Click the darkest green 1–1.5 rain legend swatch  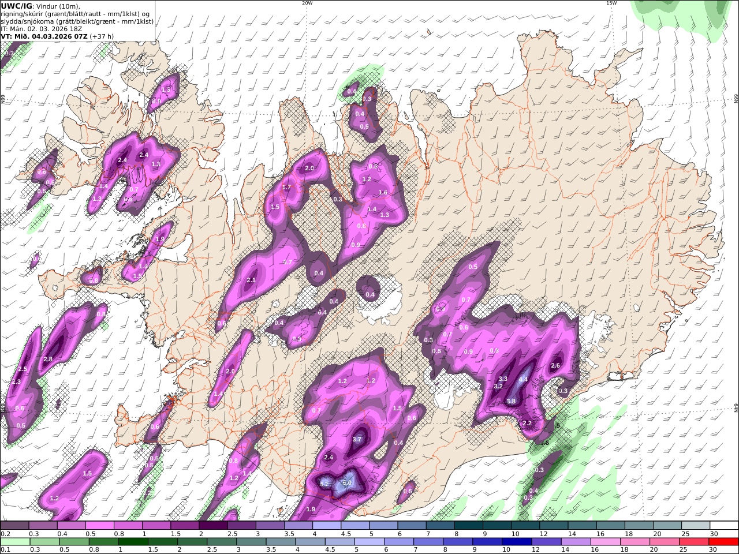point(133,542)
